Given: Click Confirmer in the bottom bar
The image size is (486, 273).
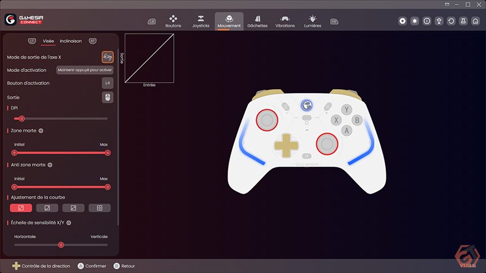Looking at the screenshot, I should 91,266.
